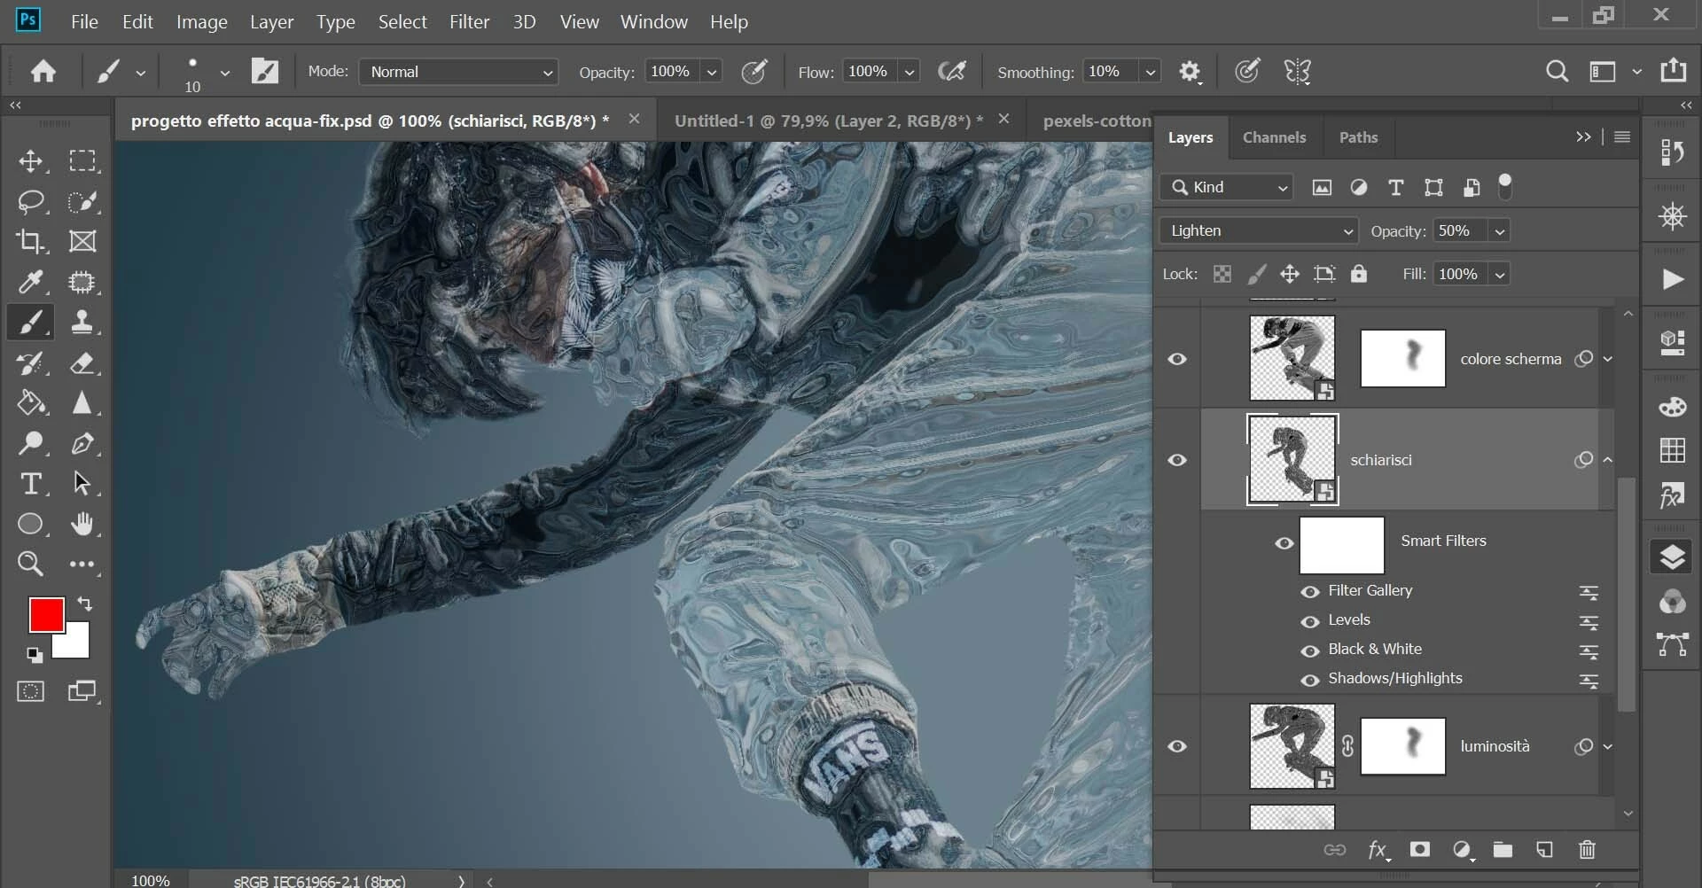1702x888 pixels.
Task: Switch to the Channels tab
Action: (x=1274, y=137)
